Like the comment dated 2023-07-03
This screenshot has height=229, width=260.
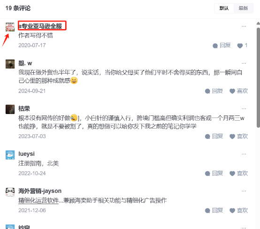click(238, 136)
